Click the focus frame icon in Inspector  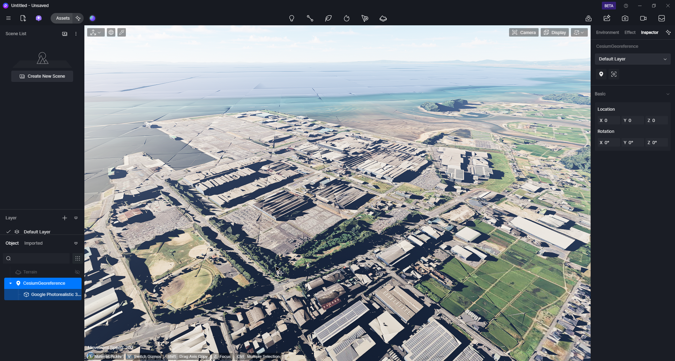[x=614, y=74]
